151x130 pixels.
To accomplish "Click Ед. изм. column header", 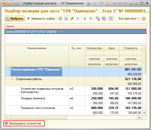I will point(77,56).
